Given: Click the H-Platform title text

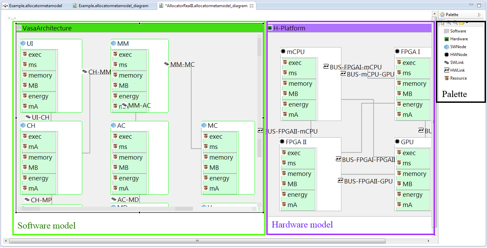Looking at the screenshot, I should 289,28.
